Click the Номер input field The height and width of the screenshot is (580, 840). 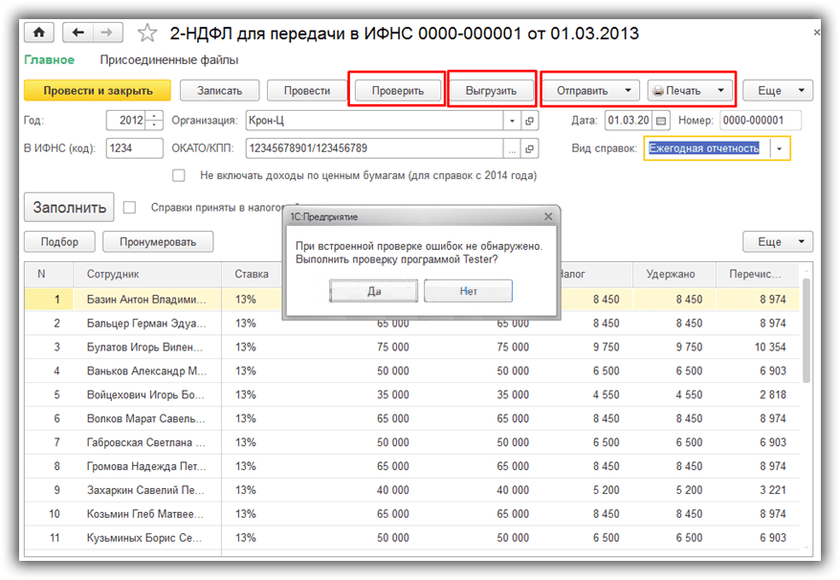(761, 121)
